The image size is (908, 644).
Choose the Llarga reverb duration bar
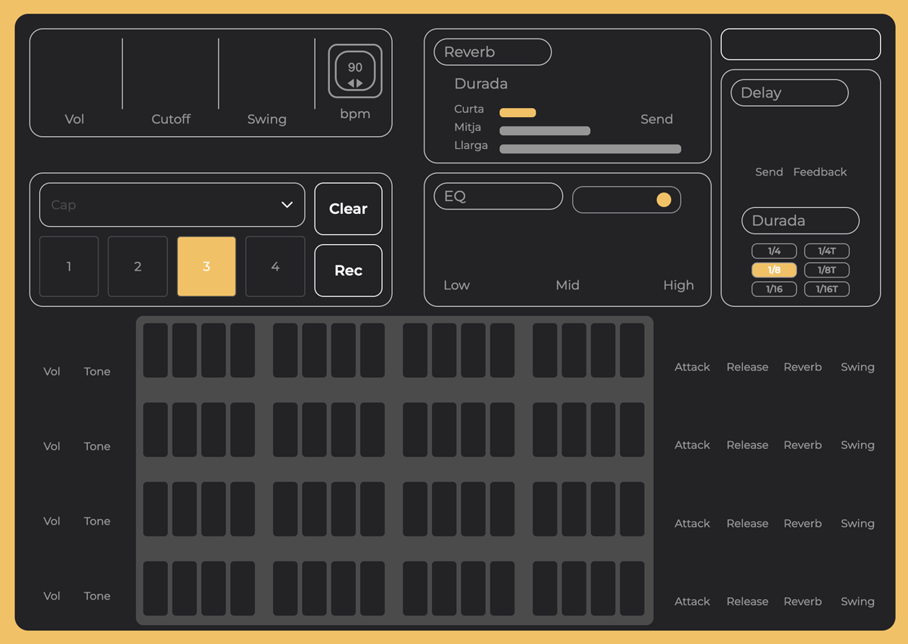coord(590,149)
